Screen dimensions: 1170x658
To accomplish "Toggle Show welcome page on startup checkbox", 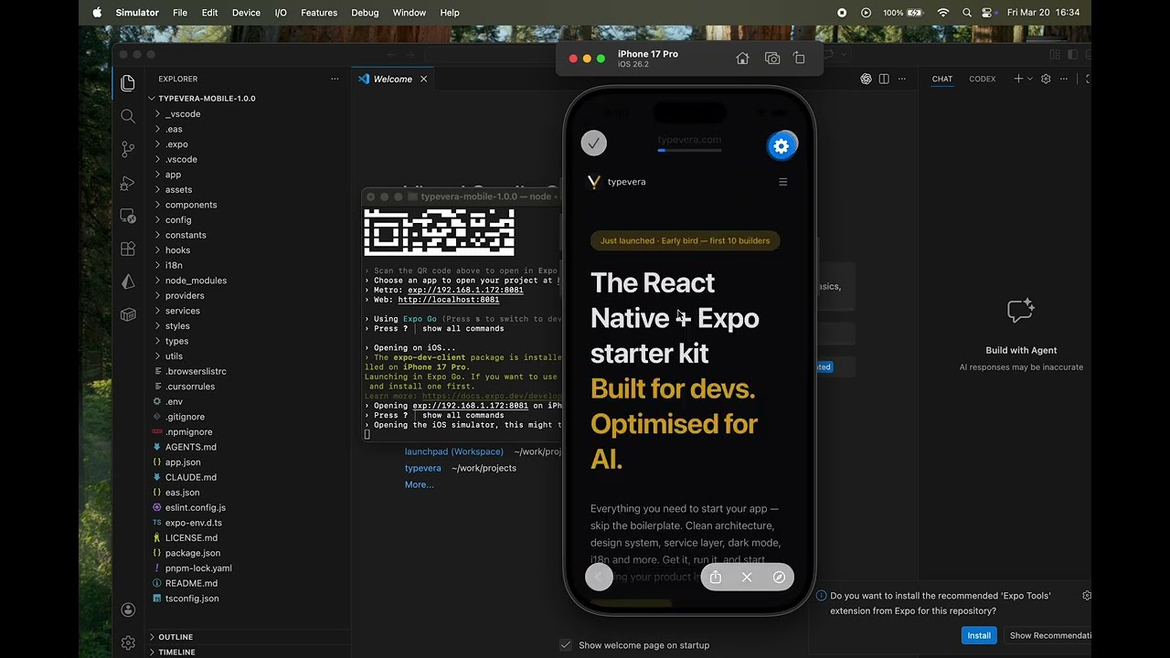I will click(566, 645).
